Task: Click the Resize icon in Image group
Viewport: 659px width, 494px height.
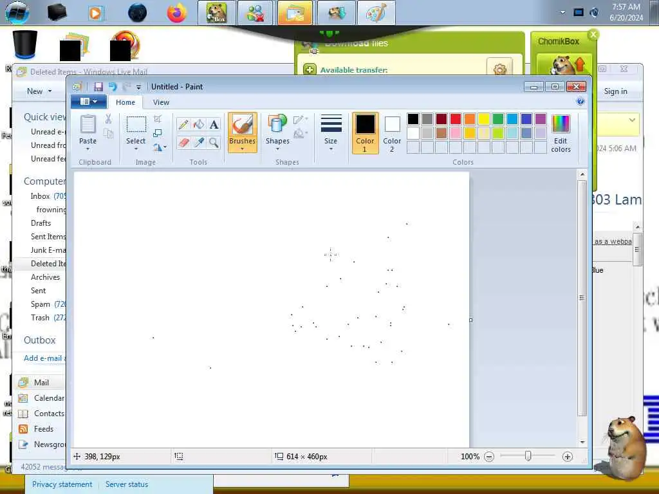Action: click(158, 133)
